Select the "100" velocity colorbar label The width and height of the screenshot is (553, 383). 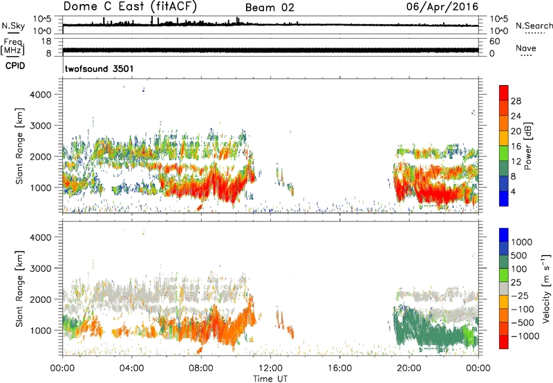point(518,269)
